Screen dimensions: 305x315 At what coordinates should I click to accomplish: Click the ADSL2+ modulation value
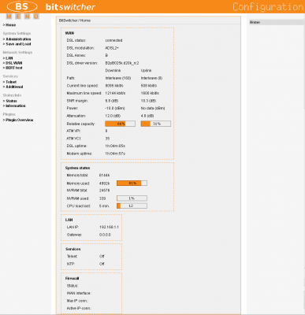[112, 48]
